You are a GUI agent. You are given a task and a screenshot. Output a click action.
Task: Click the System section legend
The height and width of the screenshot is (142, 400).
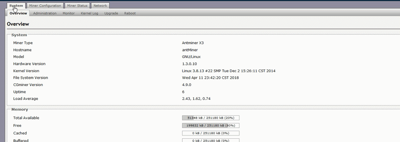tap(19, 35)
